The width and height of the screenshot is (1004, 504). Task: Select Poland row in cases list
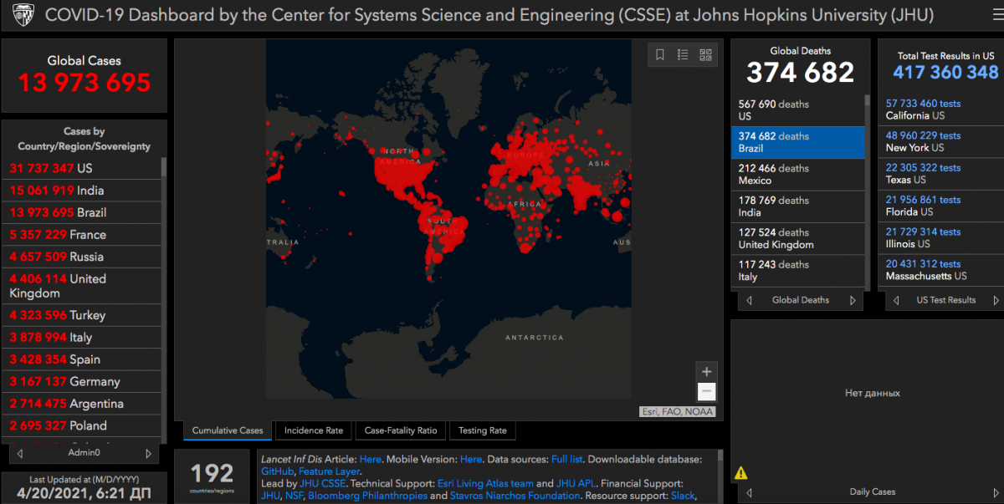[x=81, y=425]
